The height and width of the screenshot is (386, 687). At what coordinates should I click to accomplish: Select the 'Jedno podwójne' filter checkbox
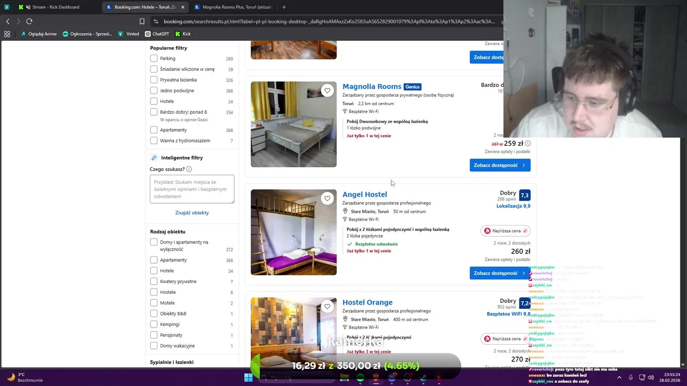click(154, 91)
